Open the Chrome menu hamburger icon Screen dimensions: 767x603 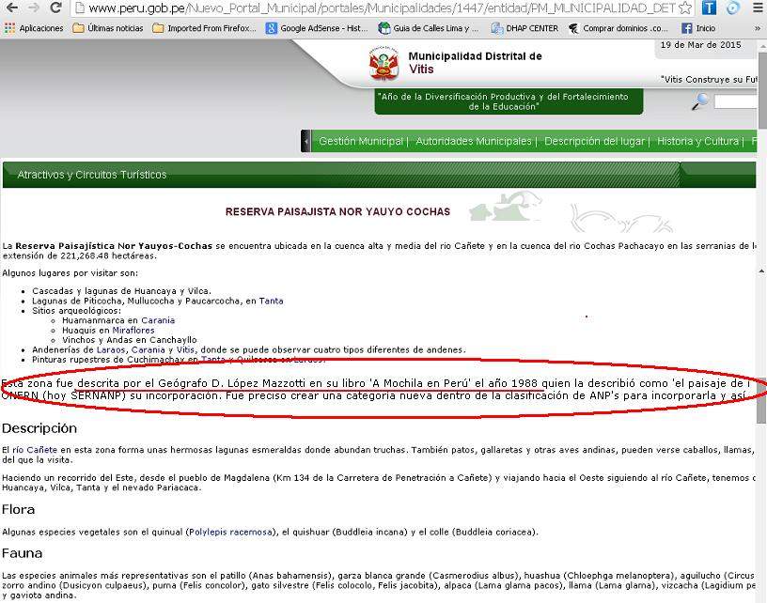click(x=757, y=8)
